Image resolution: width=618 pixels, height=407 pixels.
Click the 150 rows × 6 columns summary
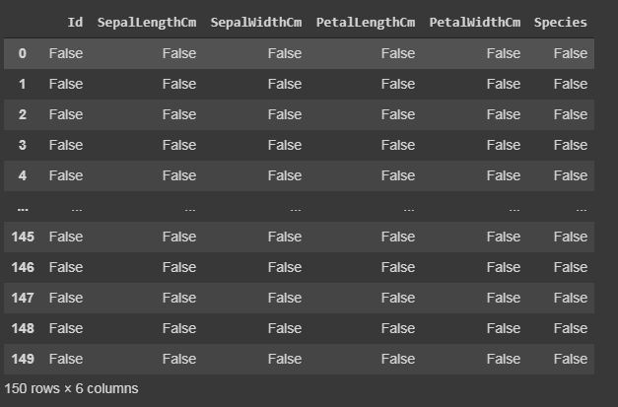click(71, 388)
